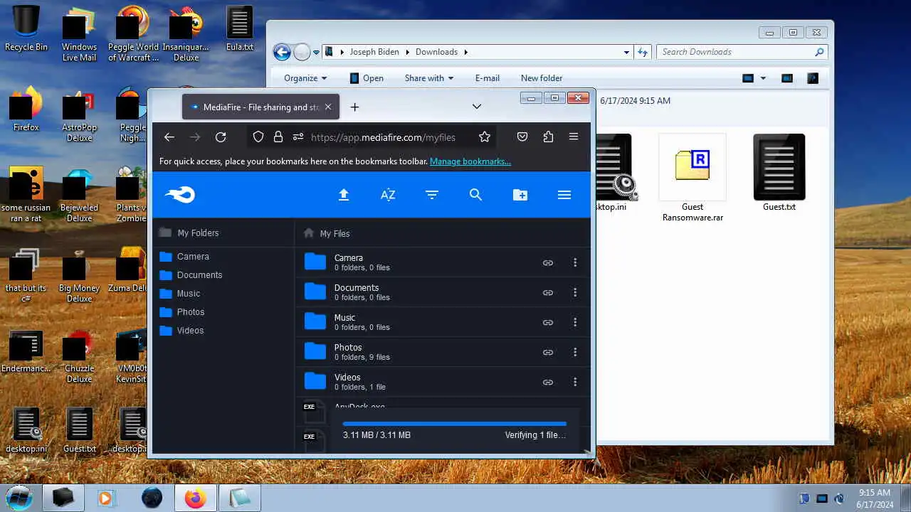Image resolution: width=911 pixels, height=512 pixels.
Task: Open the Firefox application menu
Action: [x=574, y=137]
